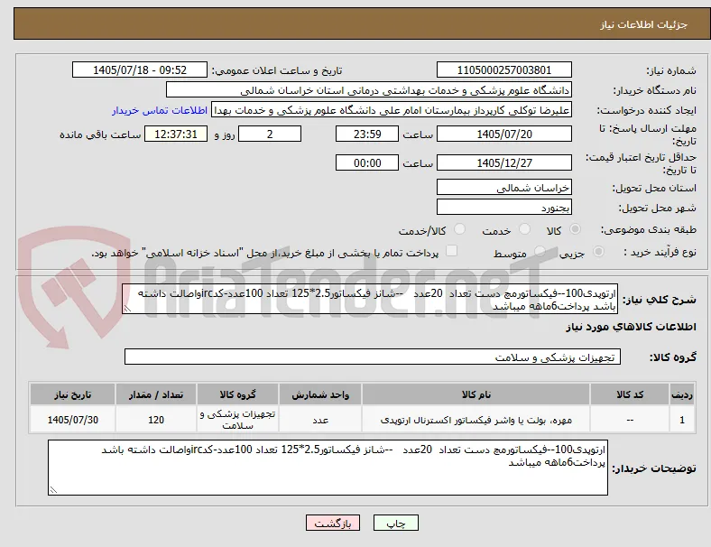Viewport: 711px width, 547px height.
Task: Click the validity time field 00:00
Action: coord(367,162)
